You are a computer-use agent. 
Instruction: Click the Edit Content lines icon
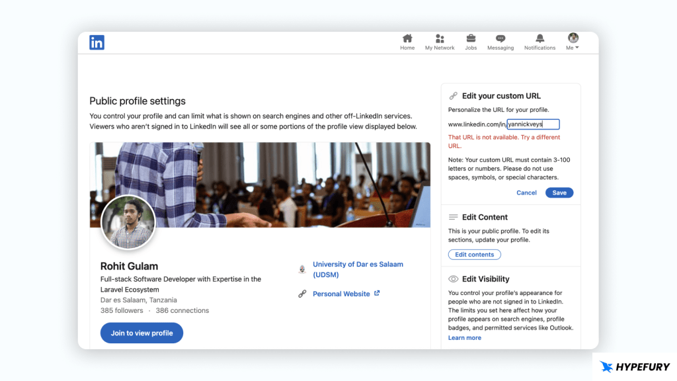[x=454, y=217]
